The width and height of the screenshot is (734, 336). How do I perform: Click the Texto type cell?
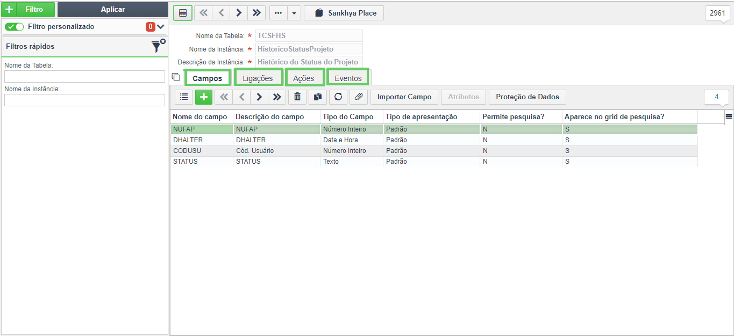(352, 162)
